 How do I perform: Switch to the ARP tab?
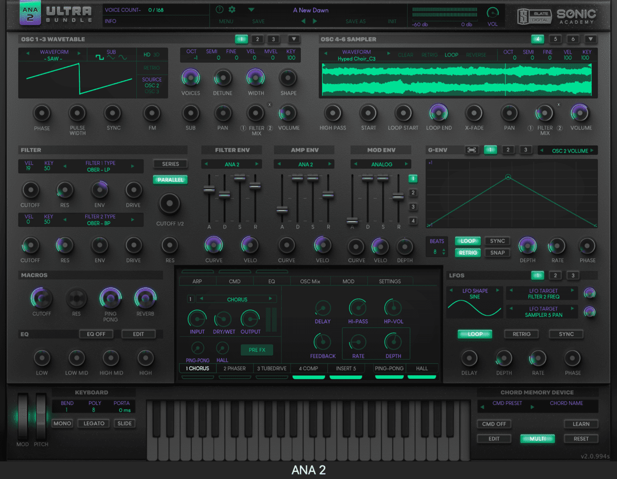pos(197,281)
